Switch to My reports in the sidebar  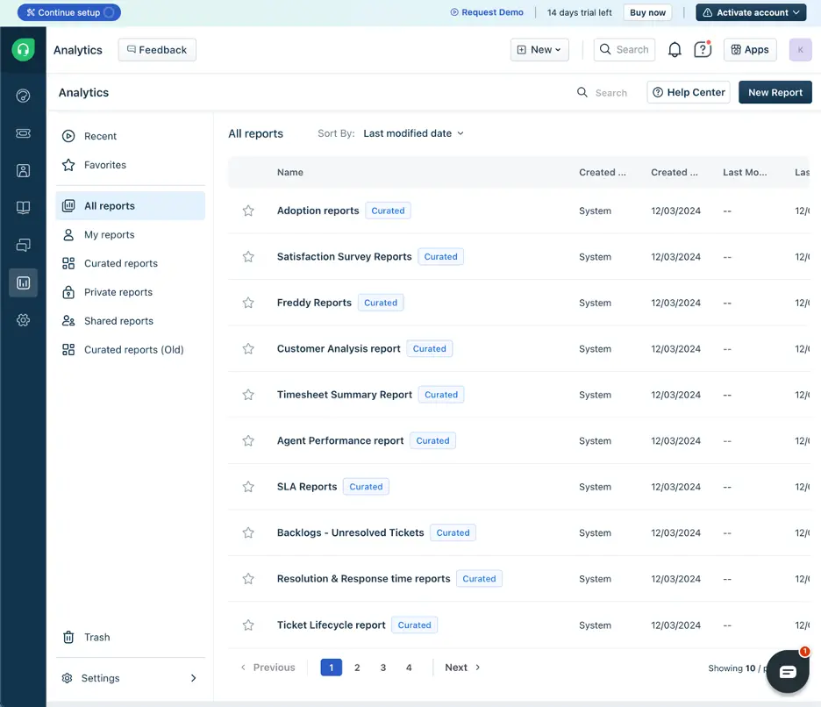pos(109,234)
